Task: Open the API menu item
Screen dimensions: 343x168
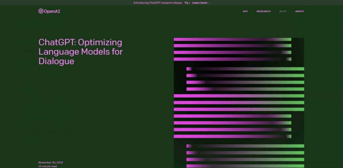Action: point(245,11)
